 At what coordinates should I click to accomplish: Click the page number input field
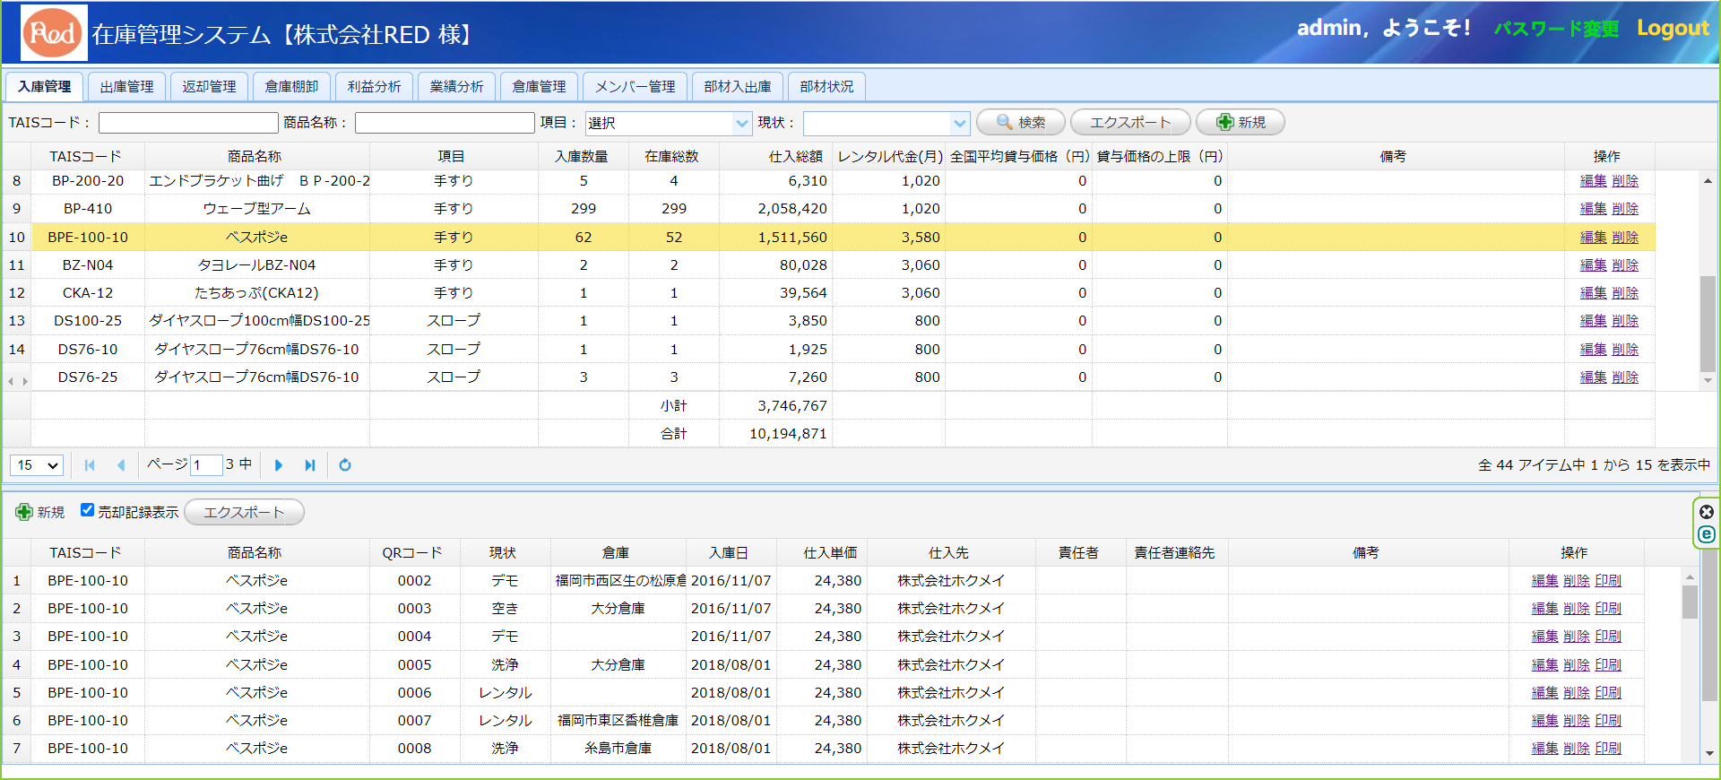coord(206,465)
